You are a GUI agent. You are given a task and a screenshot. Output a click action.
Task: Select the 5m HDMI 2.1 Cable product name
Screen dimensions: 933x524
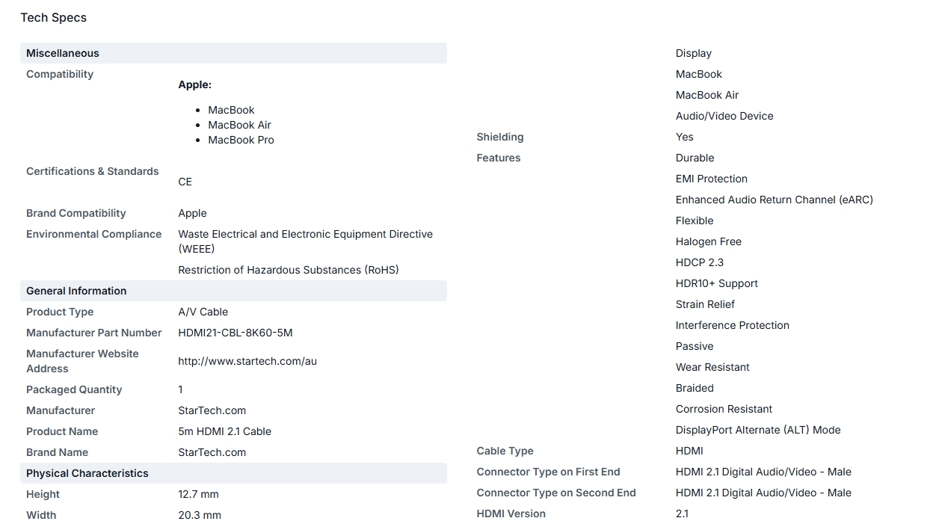[225, 431]
